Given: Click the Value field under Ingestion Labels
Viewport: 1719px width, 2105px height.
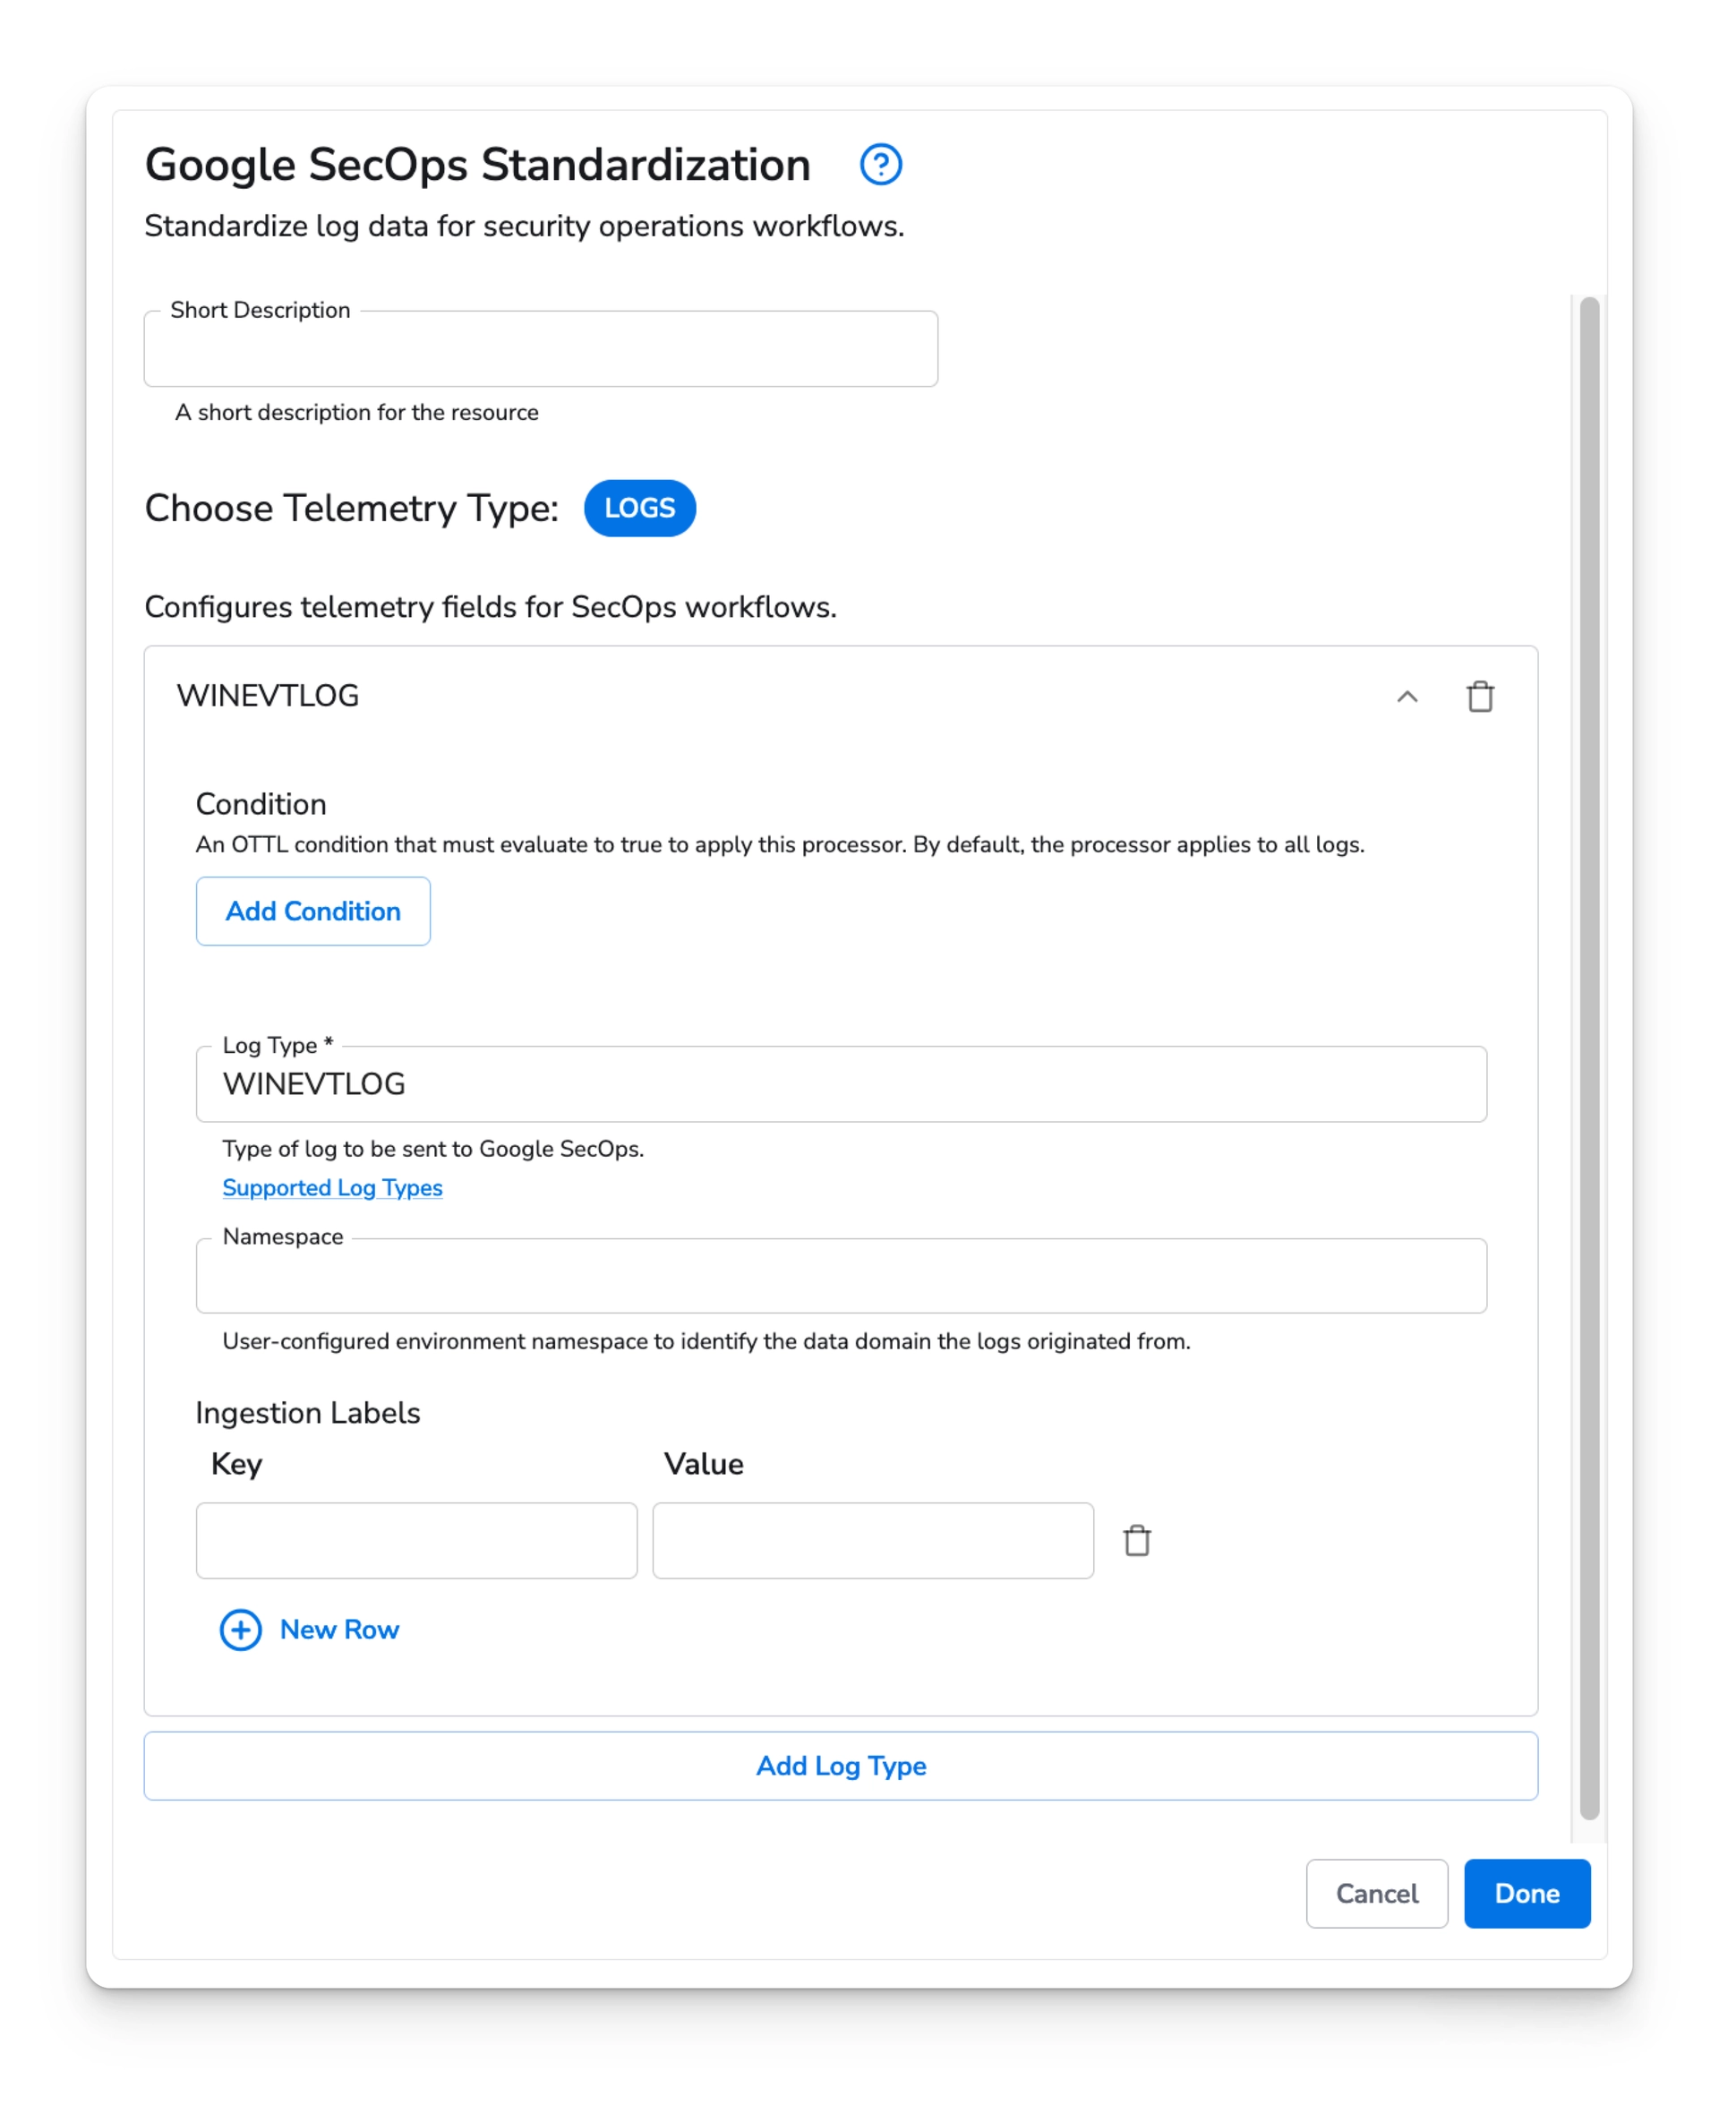Looking at the screenshot, I should pos(872,1541).
